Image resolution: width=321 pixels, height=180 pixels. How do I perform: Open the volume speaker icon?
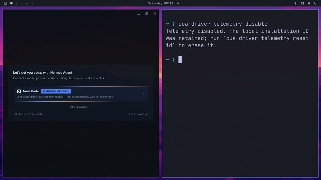click(x=309, y=3)
